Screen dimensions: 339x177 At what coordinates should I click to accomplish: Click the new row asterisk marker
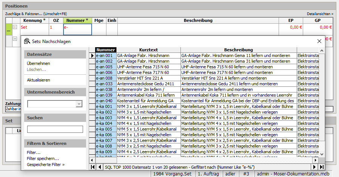[15, 38]
